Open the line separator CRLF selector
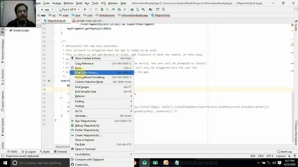The height and width of the screenshot is (167, 298). 261,156
